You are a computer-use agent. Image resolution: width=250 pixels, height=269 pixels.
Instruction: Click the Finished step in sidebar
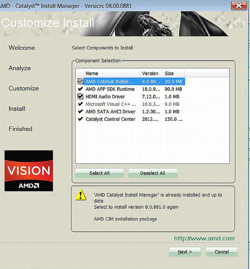pos(21,129)
